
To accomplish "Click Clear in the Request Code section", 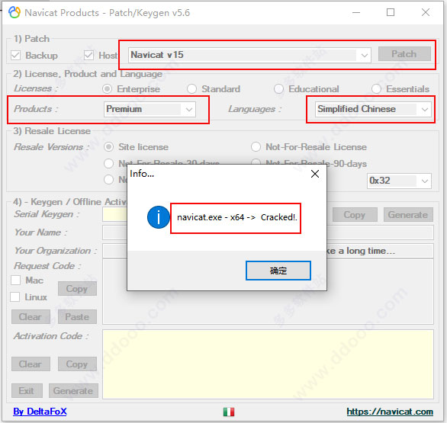I will click(x=31, y=317).
